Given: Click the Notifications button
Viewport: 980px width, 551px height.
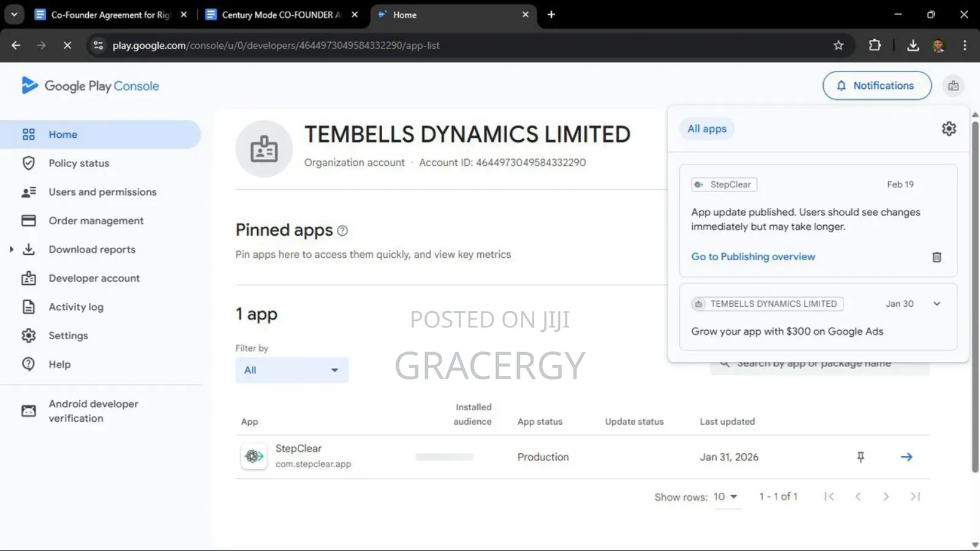Looking at the screenshot, I should 877,86.
